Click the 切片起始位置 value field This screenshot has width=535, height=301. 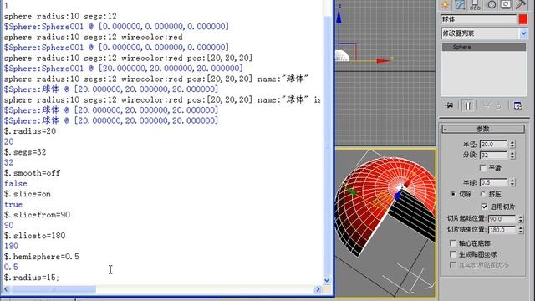tap(502, 219)
